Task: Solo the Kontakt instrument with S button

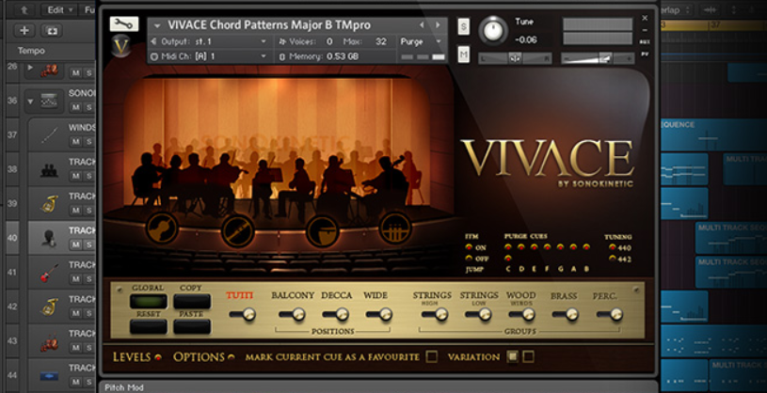Action: click(463, 26)
